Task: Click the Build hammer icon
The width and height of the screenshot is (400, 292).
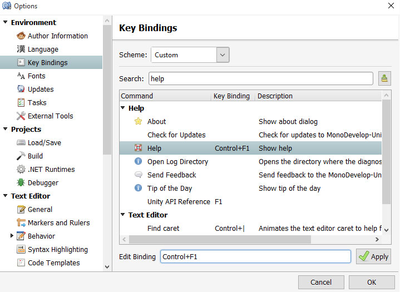Action: tap(21, 156)
